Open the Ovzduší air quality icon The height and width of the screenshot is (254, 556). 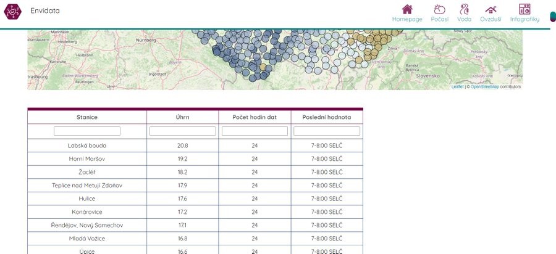pos(491,9)
